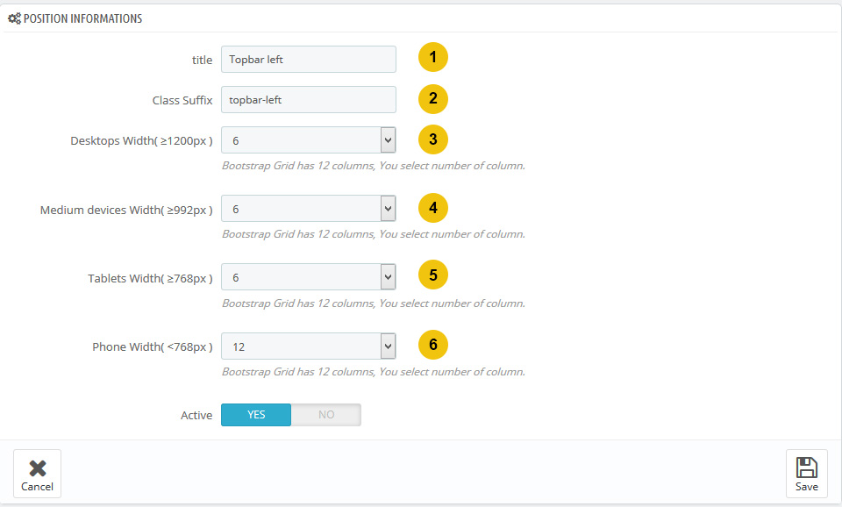Click the Position Informations panel heading

click(82, 18)
